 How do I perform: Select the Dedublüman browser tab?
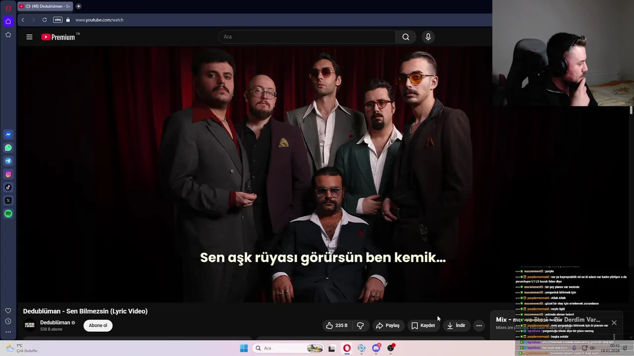45,6
